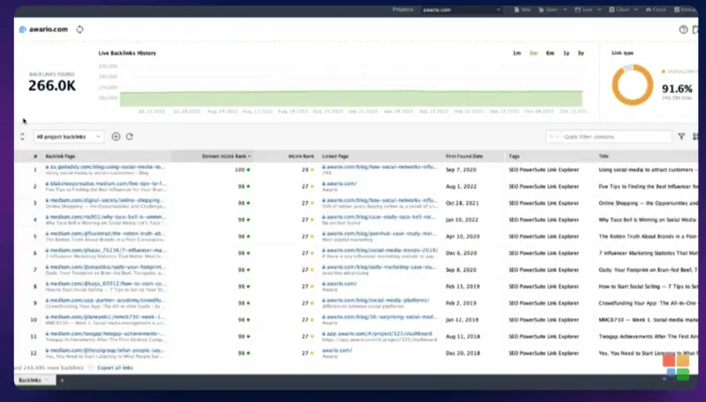Select the 3y history range
706x402 pixels.
(x=581, y=53)
